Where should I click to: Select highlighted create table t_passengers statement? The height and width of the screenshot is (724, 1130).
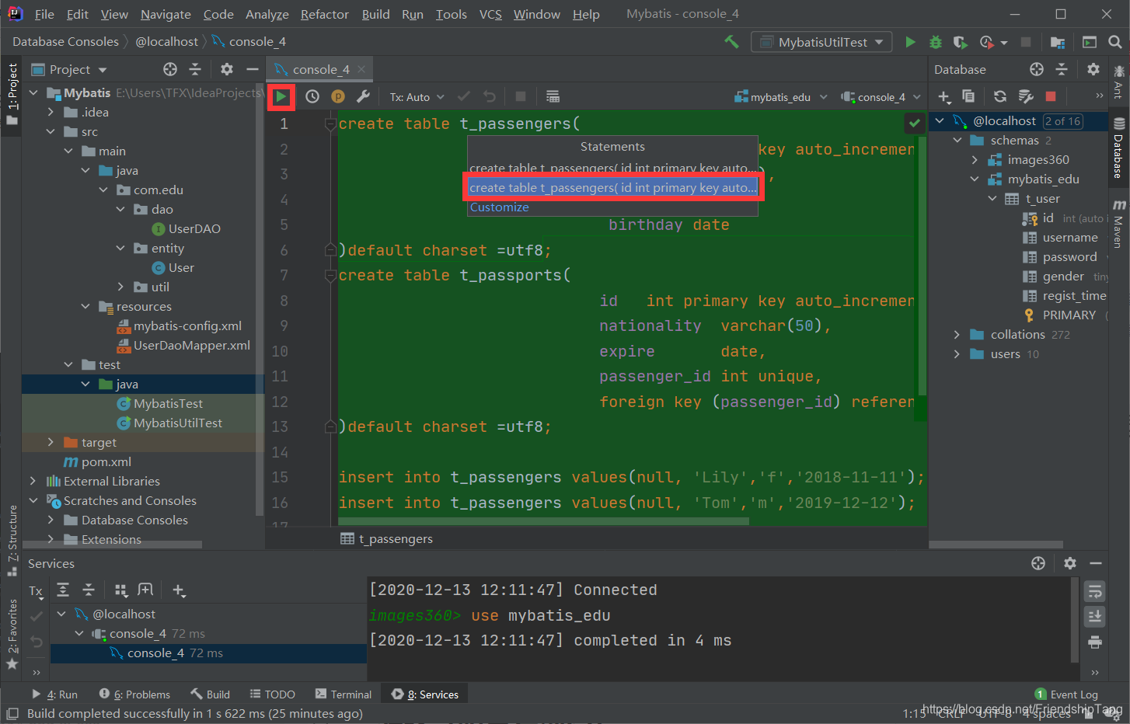coord(613,187)
